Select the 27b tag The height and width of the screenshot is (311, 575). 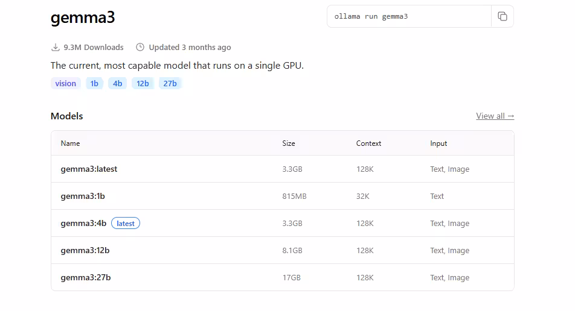coord(170,83)
